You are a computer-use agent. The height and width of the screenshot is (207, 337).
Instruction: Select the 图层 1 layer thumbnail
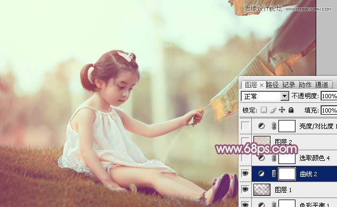click(x=262, y=189)
